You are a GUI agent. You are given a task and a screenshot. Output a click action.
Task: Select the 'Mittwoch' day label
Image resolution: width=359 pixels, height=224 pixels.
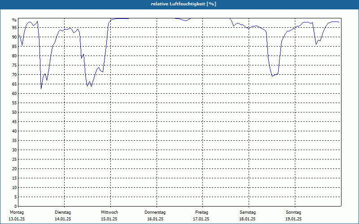pos(109,212)
